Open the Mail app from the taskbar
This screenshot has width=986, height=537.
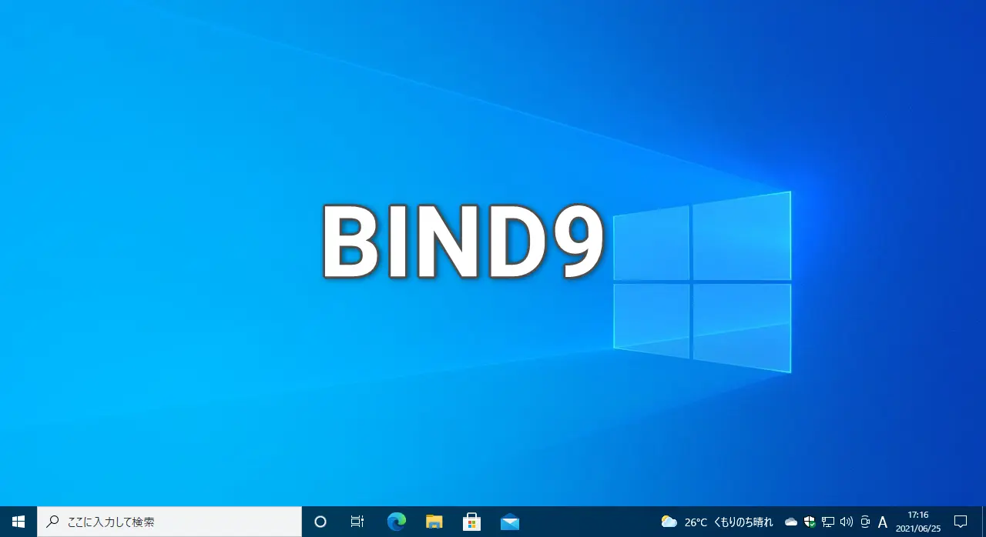pos(509,522)
